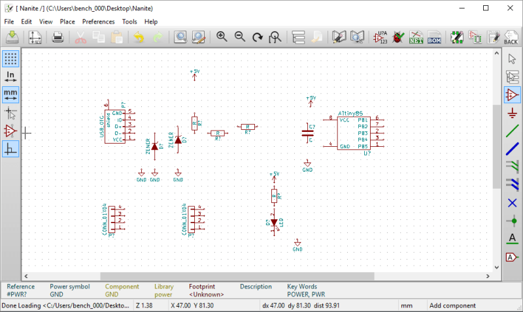
Task: Open the Place menu
Action: click(67, 22)
